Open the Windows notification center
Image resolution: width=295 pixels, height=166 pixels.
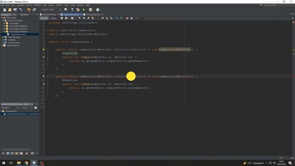[x=290, y=163]
